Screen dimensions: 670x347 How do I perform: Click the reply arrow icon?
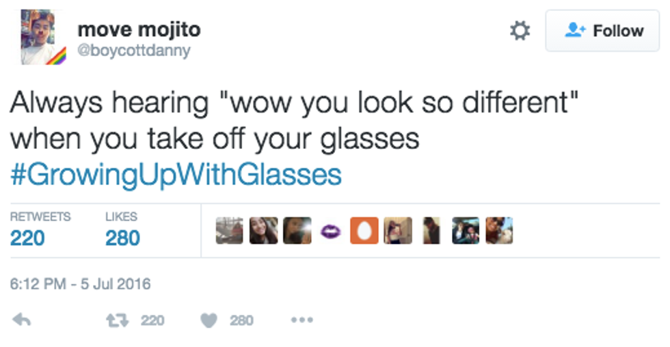tap(22, 320)
